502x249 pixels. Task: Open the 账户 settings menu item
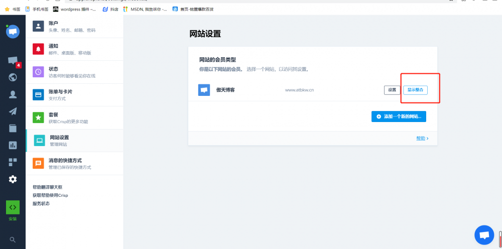[x=74, y=27]
